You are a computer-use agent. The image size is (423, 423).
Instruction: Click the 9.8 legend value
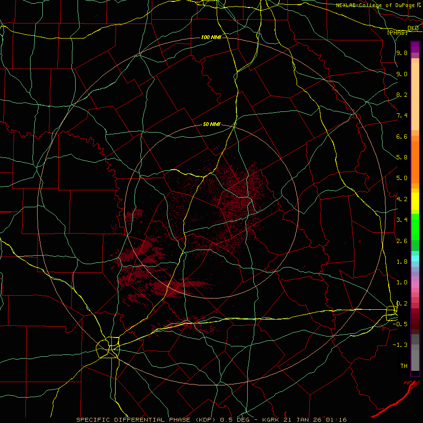point(402,53)
